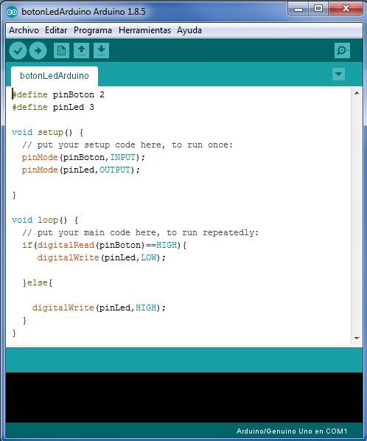
Task: Open the Herramientas menu
Action: 144,30
